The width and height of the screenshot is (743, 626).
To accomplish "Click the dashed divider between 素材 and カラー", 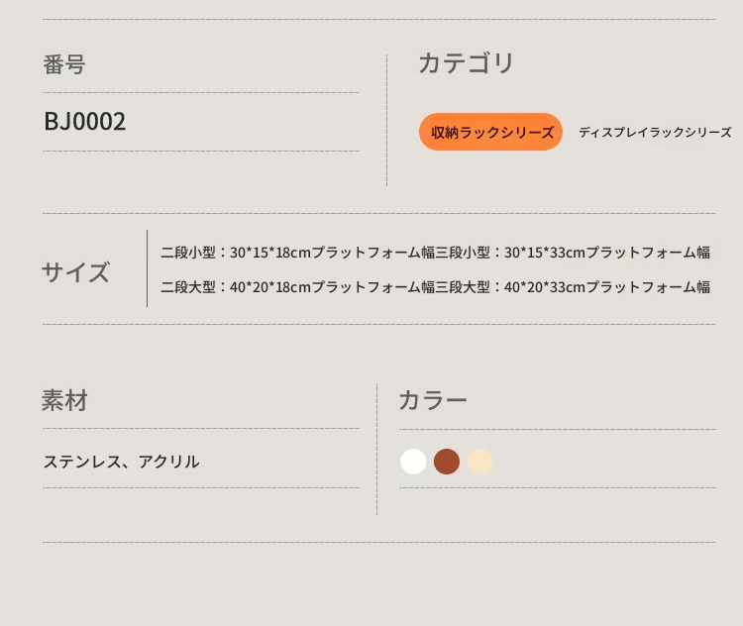I will coord(376,449).
